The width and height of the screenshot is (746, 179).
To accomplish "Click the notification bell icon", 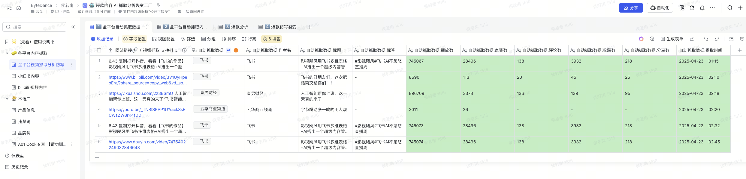I will point(702,8).
